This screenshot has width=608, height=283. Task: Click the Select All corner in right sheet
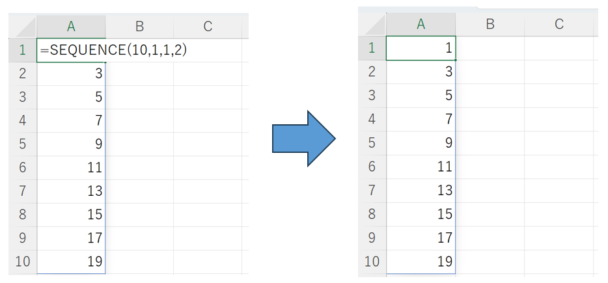[x=372, y=25]
